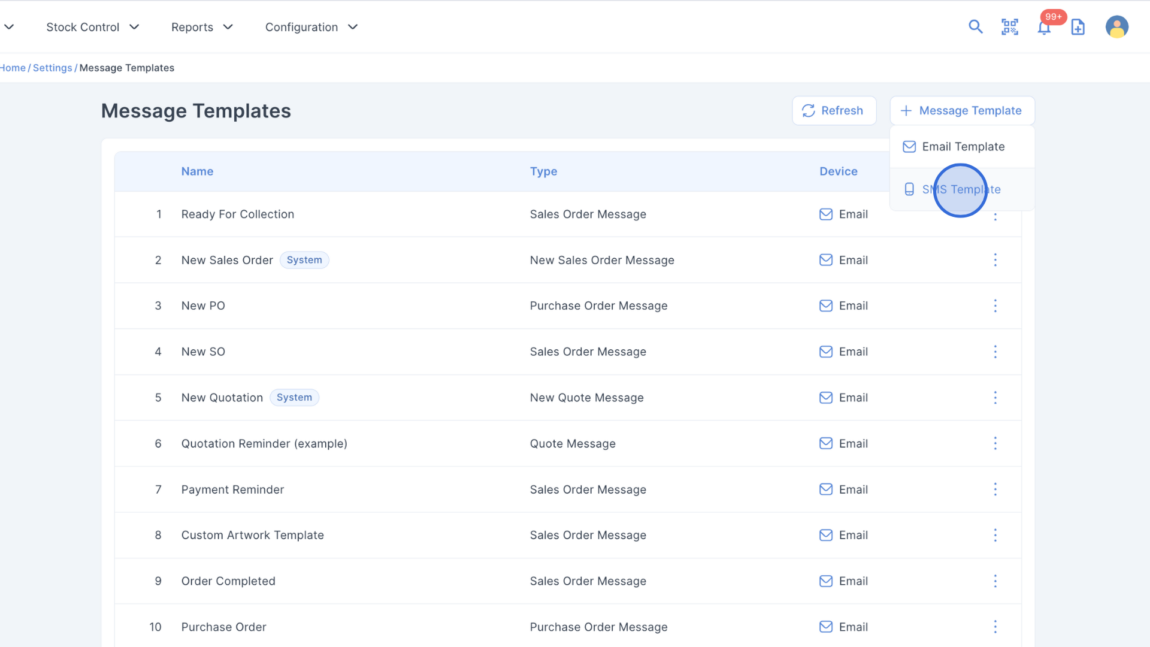Click the Message Template button
This screenshot has width=1150, height=647.
pyautogui.click(x=962, y=111)
